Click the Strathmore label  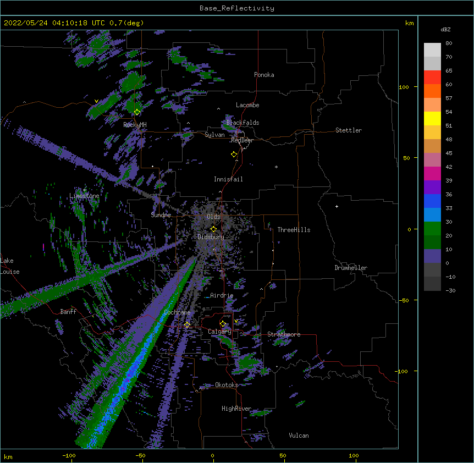point(284,334)
